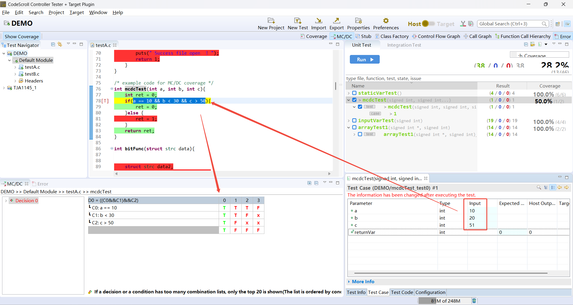Open the Control Flow Graph view
The width and height of the screenshot is (573, 305).
[x=436, y=36]
